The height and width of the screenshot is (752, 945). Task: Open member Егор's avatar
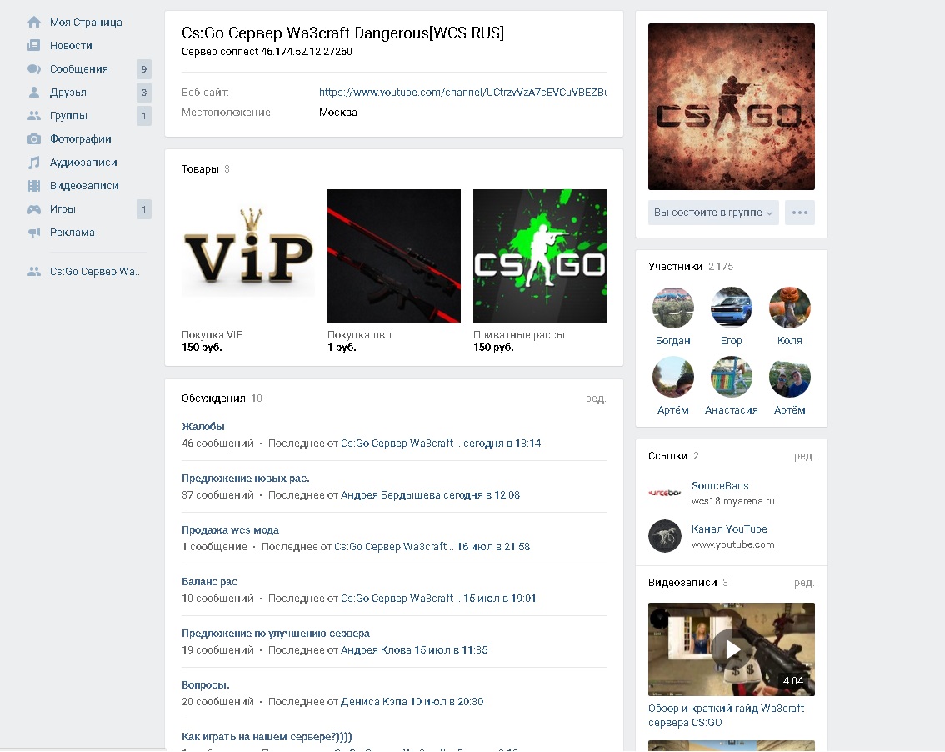(732, 308)
